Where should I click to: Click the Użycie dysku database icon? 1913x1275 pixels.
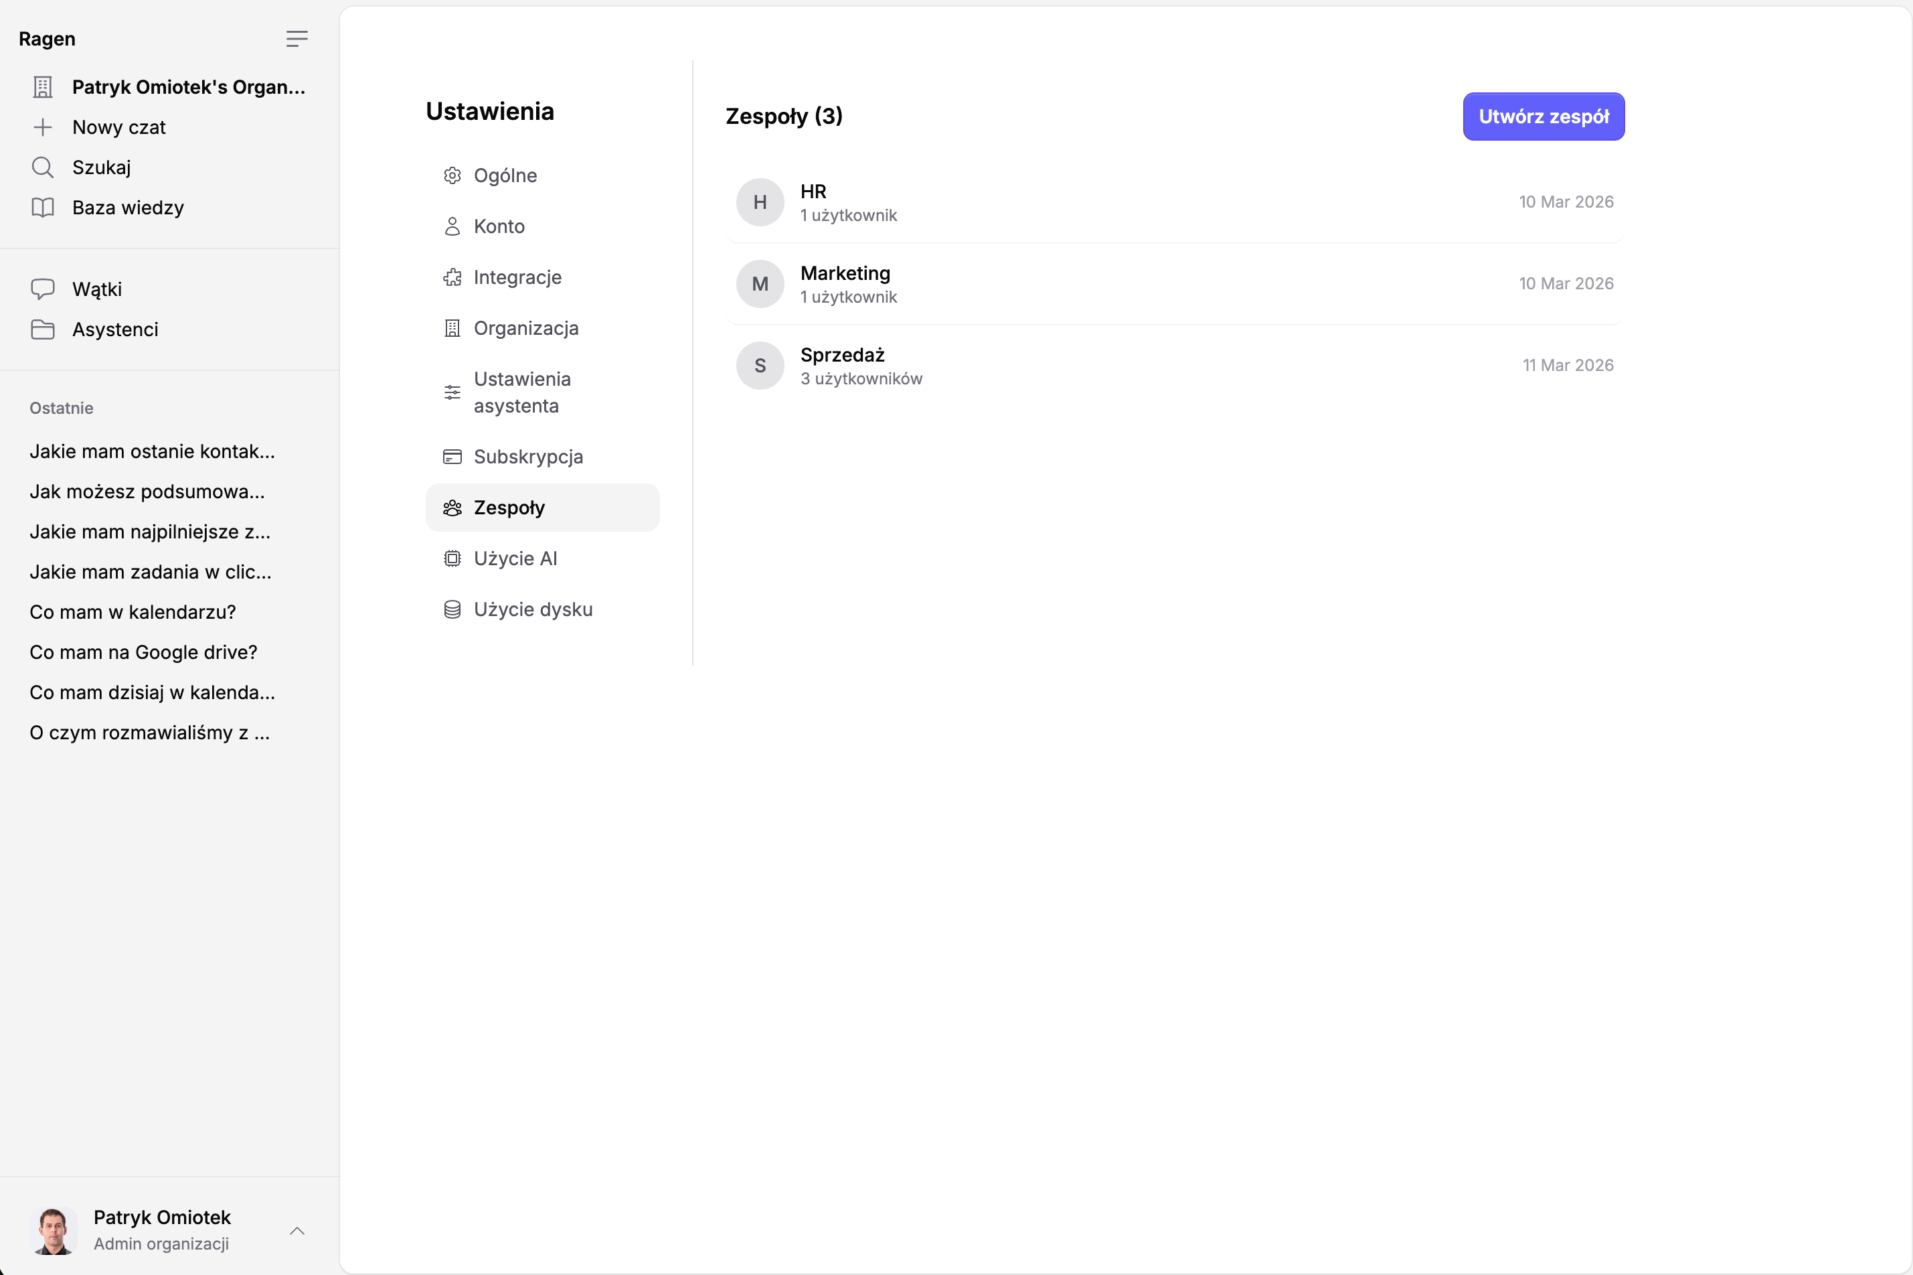(452, 610)
